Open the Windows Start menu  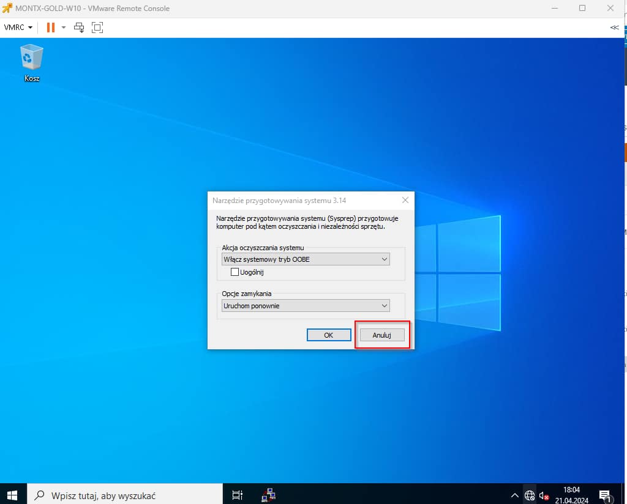coord(12,495)
